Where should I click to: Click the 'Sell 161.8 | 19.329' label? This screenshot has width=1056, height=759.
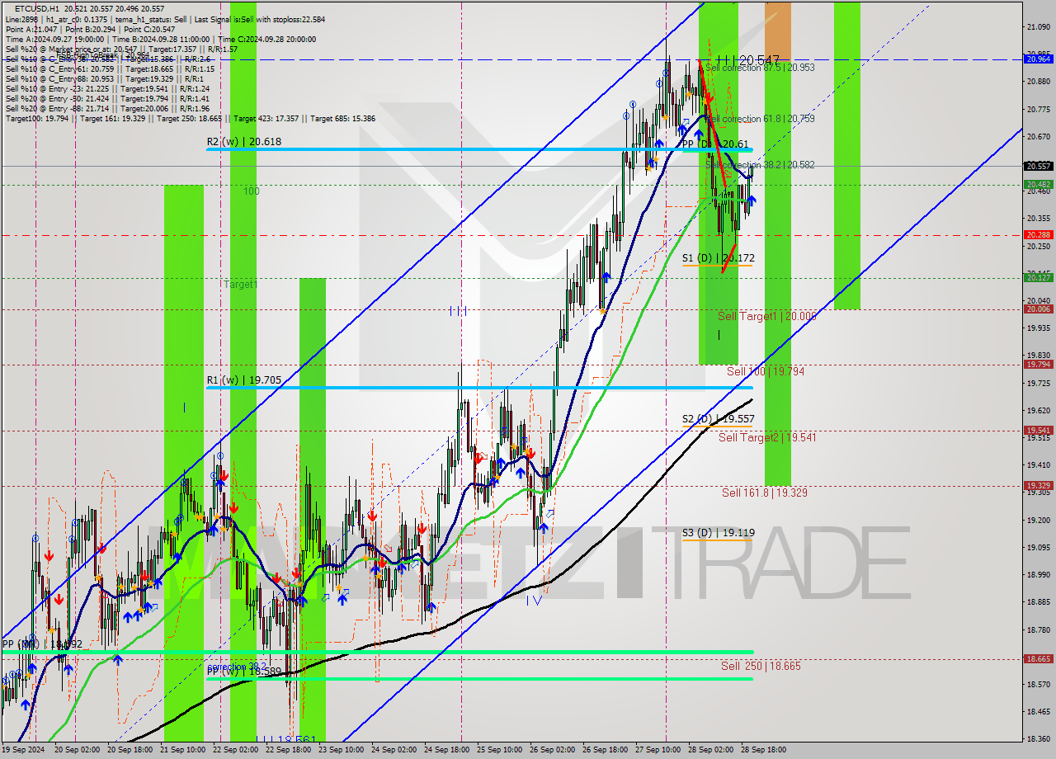765,493
